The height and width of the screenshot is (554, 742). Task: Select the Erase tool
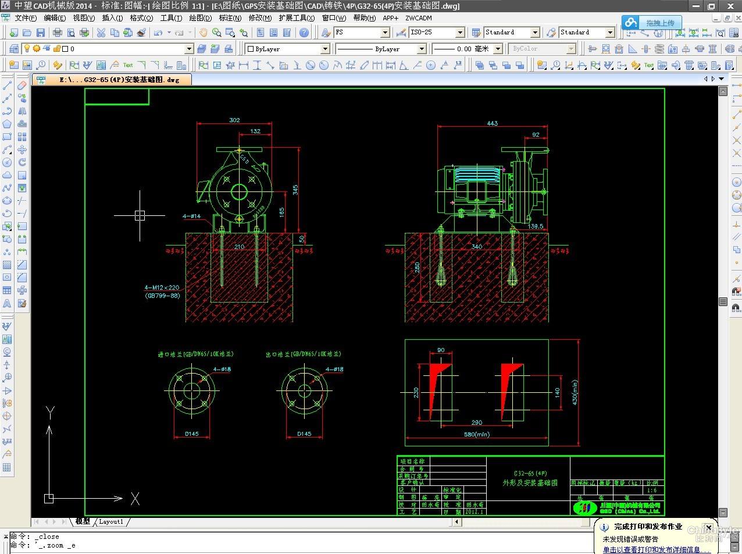point(22,86)
